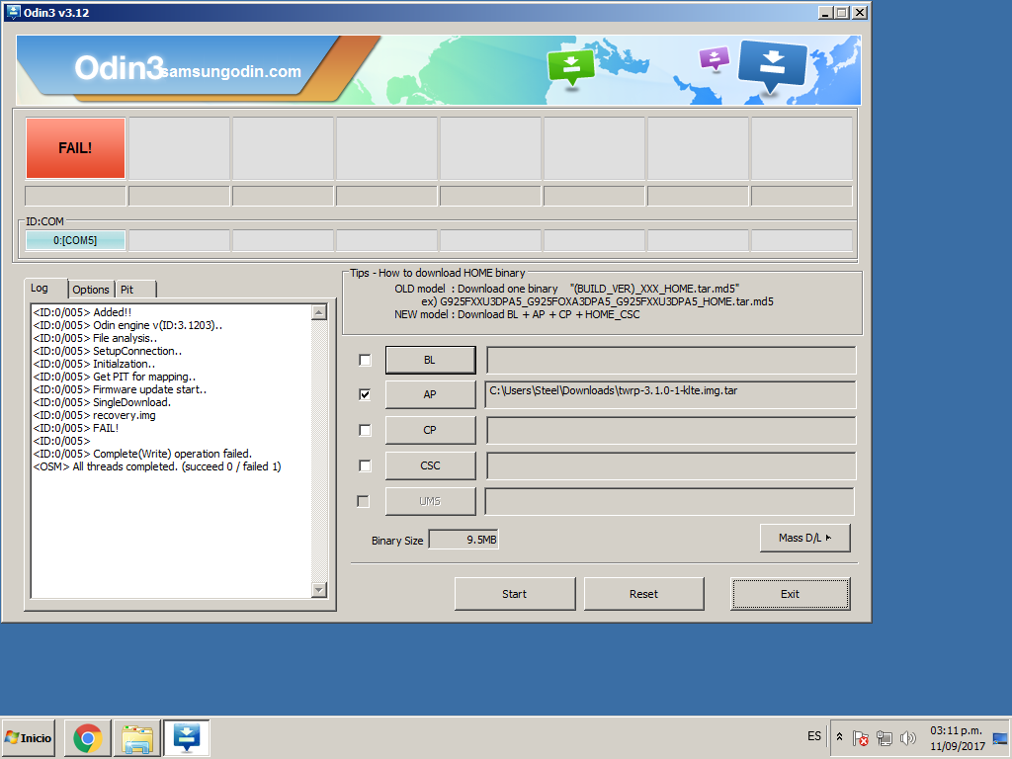1012x759 pixels.
Task: Open the volume speaker tray icon
Action: click(x=908, y=737)
